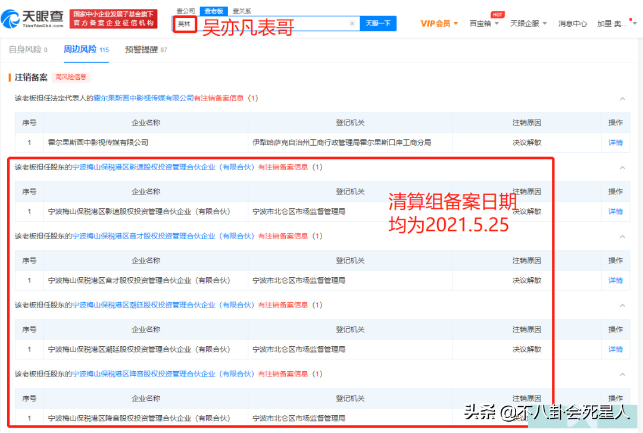Viewport: 643px width, 433px height.
Task: Select the 查关系 search tab
Action: coord(241,11)
